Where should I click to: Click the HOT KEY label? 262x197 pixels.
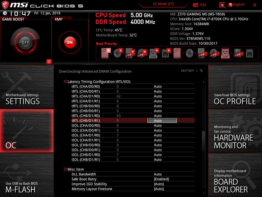tap(188, 71)
